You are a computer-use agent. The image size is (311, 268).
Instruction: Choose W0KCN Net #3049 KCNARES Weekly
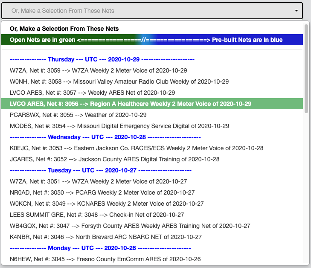[152, 204]
